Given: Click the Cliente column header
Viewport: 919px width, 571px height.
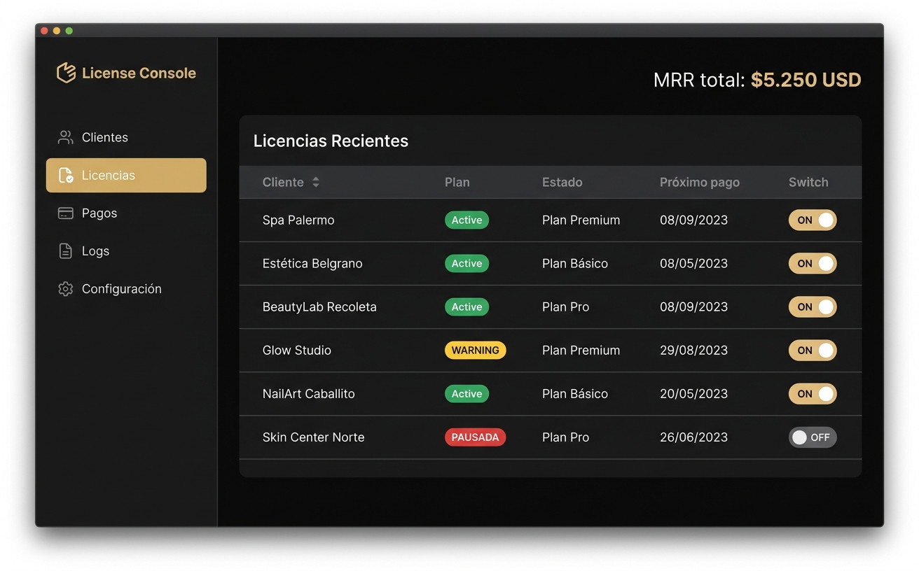Looking at the screenshot, I should click(x=283, y=182).
